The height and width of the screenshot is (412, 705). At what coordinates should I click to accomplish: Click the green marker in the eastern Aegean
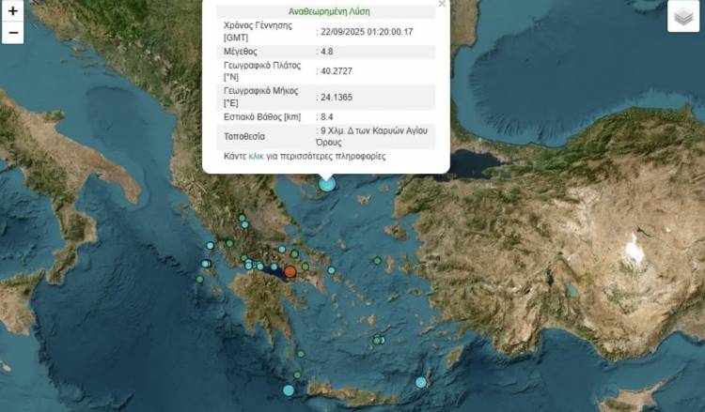click(377, 261)
